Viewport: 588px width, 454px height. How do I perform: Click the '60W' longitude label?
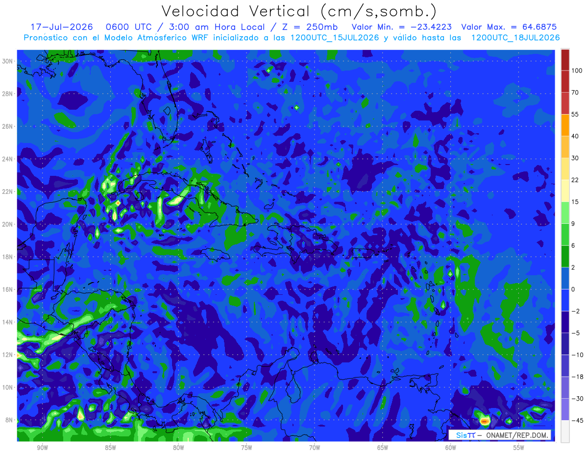(451, 448)
